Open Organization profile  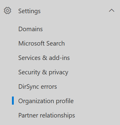tap(46, 101)
